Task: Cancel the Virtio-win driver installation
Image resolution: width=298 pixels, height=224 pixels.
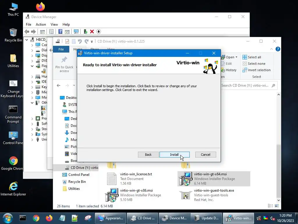Action: tap(205, 155)
